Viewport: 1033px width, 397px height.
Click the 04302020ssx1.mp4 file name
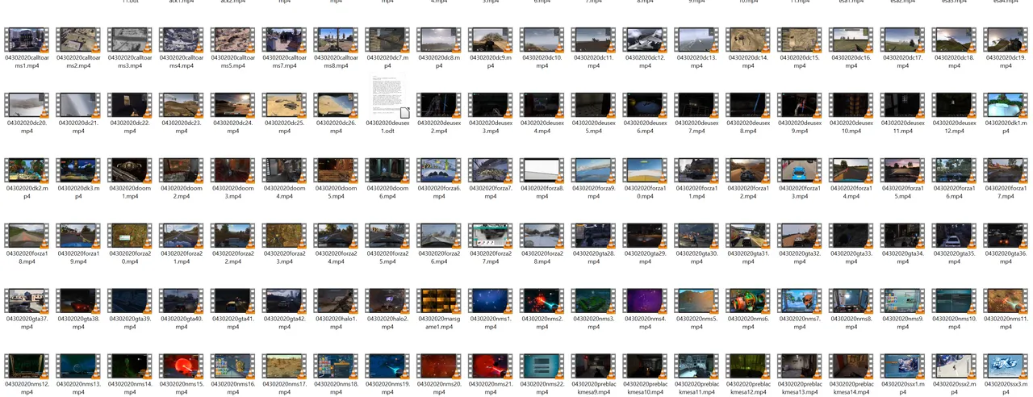point(903,388)
